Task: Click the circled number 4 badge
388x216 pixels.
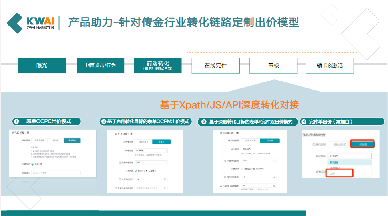Action: pos(304,121)
